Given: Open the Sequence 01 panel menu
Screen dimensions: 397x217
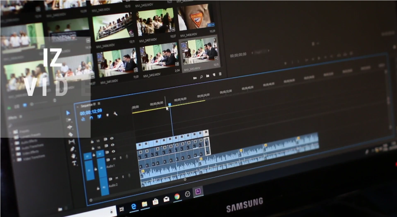Looking at the screenshot, I should click(x=99, y=104).
